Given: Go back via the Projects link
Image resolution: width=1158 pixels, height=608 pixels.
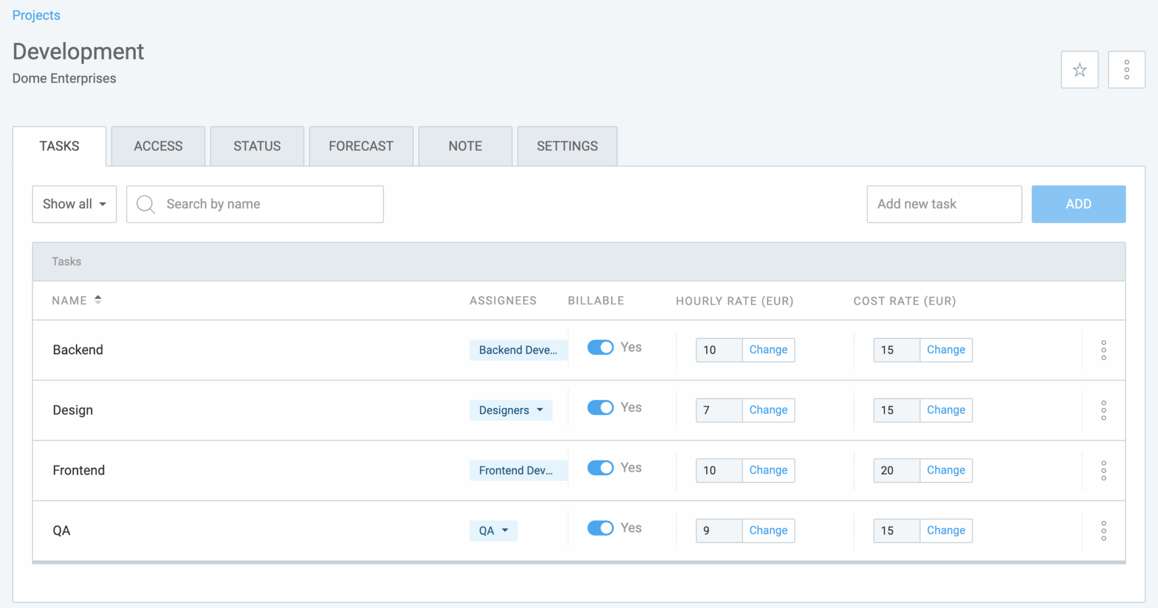Looking at the screenshot, I should 36,15.
